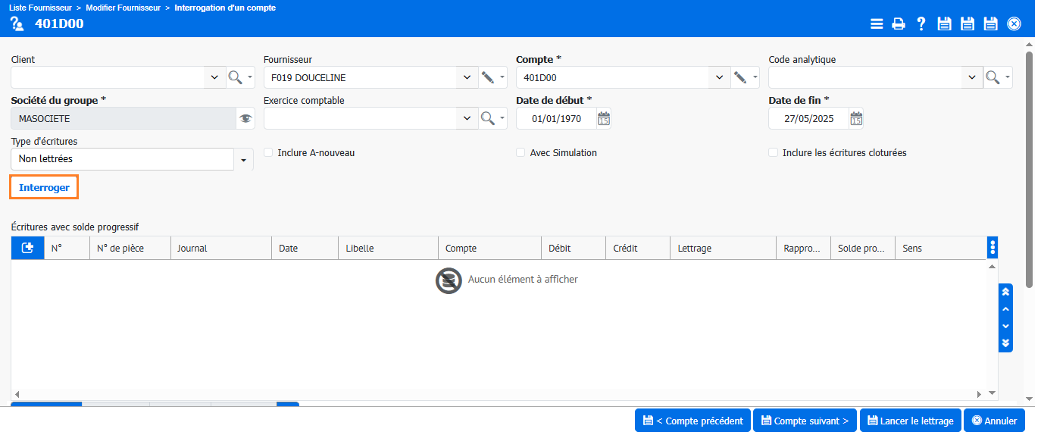Check the Avec Simulation option

point(520,152)
